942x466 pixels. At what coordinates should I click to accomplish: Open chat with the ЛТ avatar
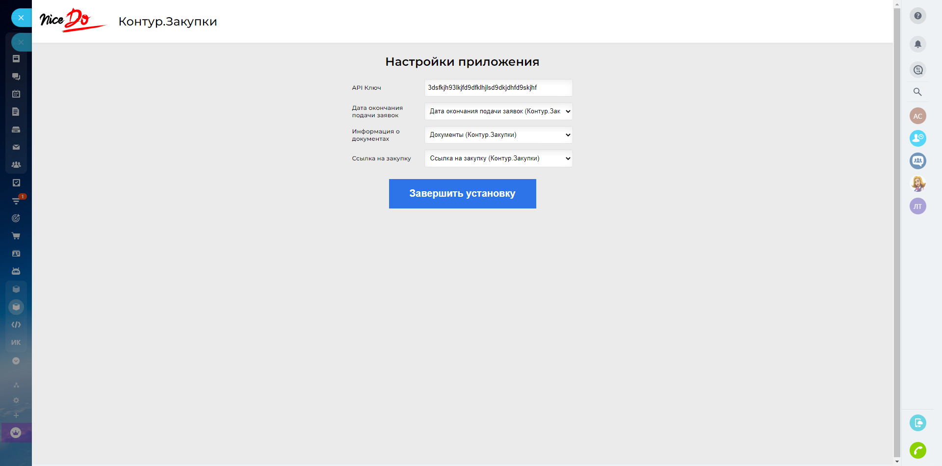[x=918, y=206]
